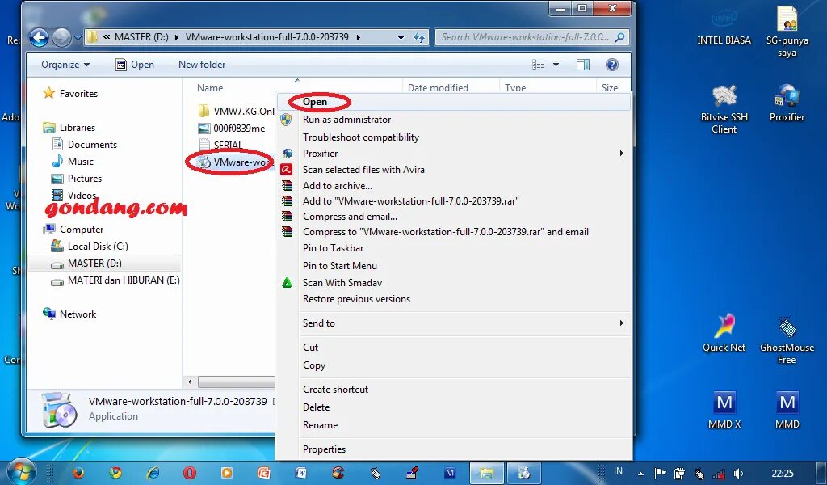827x485 pixels.
Task: Click the speaker icon in the system tray
Action: tap(737, 473)
